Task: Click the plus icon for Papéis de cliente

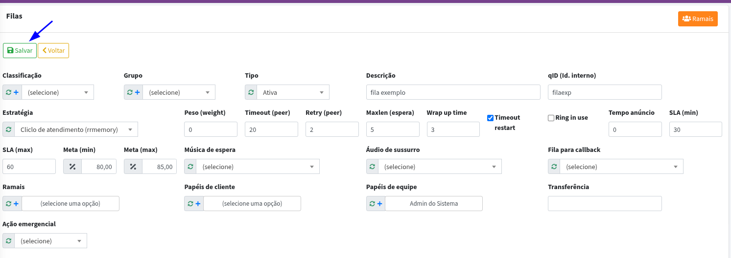Action: pos(198,204)
